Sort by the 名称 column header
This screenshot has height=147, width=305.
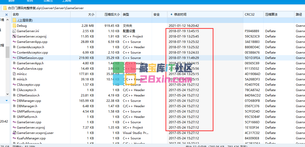[16, 15]
